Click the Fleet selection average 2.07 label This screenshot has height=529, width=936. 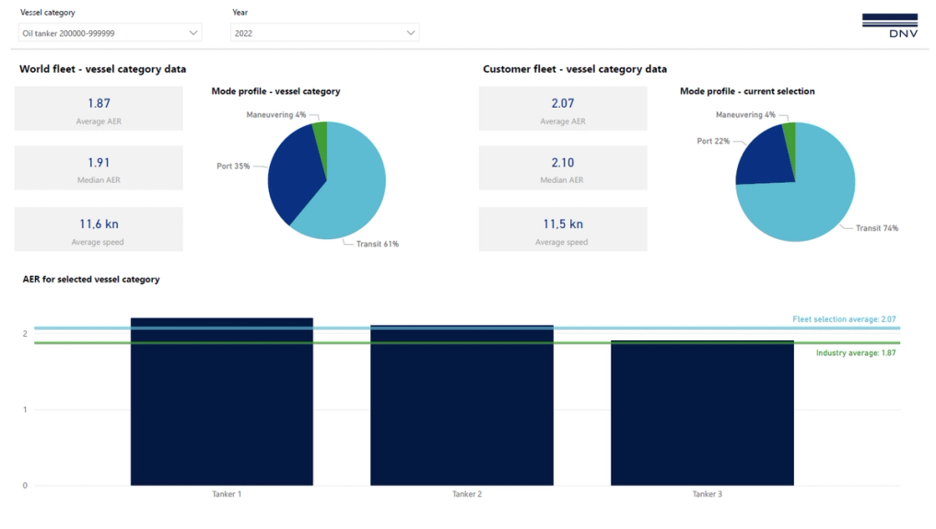844,319
